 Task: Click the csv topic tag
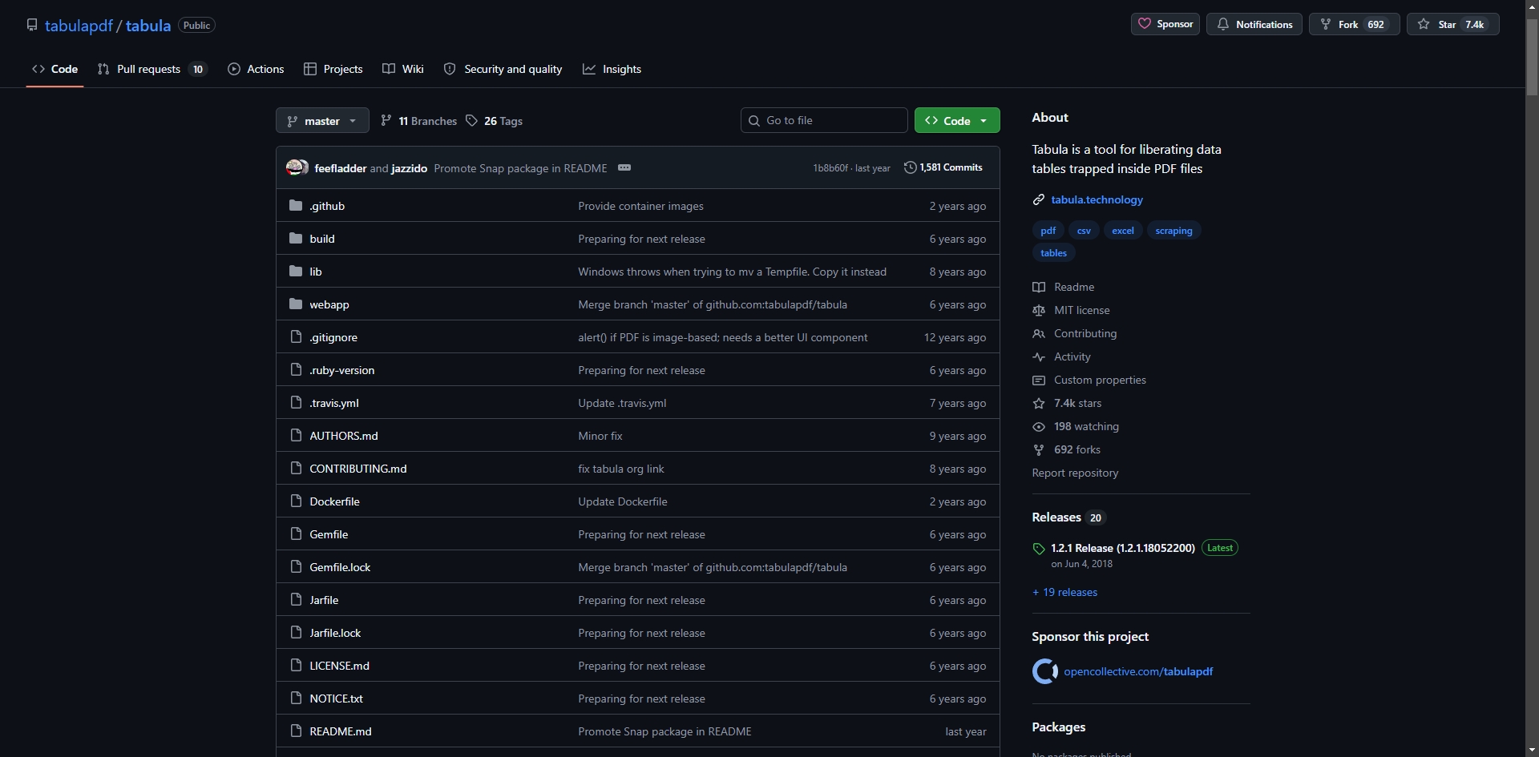click(x=1084, y=231)
